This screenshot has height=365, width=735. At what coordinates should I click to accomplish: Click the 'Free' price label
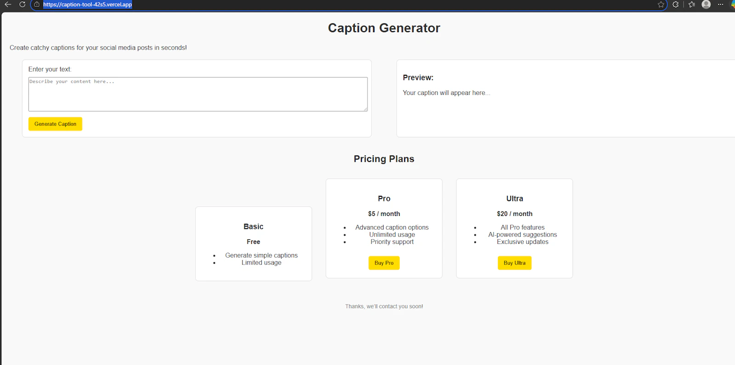(254, 242)
